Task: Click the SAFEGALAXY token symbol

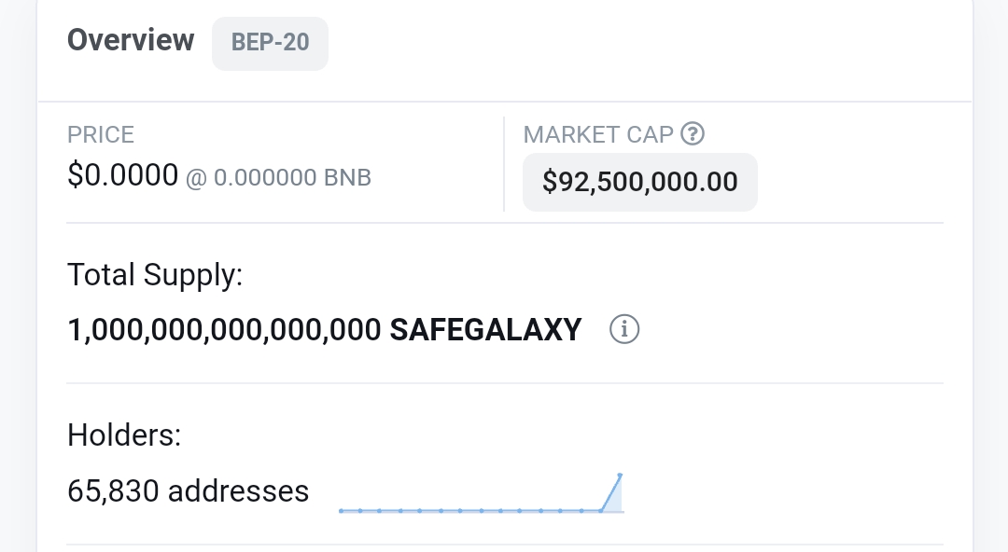Action: [485, 329]
